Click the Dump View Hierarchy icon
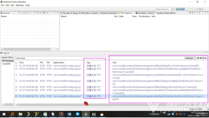The height and width of the screenshot is (118, 209). point(44,13)
